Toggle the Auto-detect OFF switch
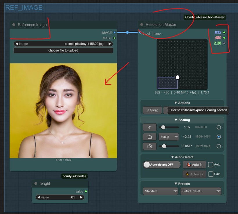The image size is (238, 214). click(x=162, y=165)
